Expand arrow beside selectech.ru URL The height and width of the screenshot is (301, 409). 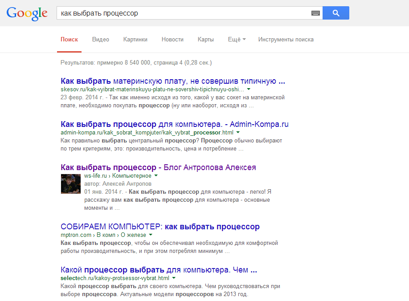(174, 278)
